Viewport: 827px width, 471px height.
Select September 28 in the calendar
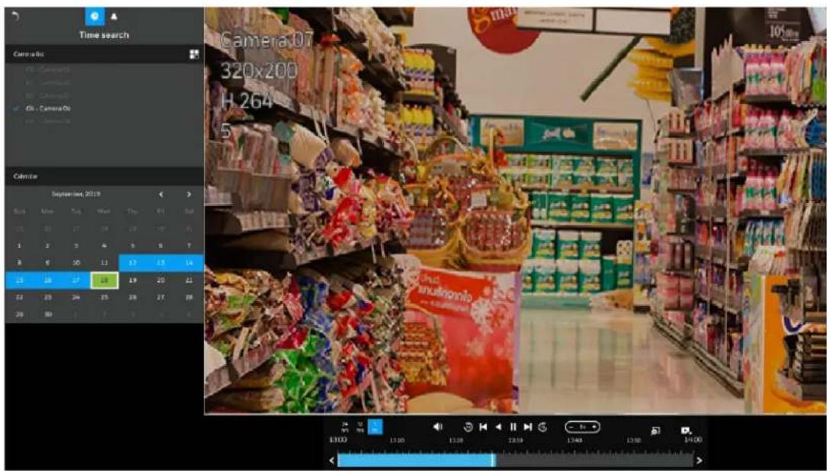(x=188, y=297)
